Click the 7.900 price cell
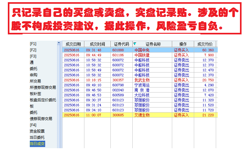 [209, 55]
